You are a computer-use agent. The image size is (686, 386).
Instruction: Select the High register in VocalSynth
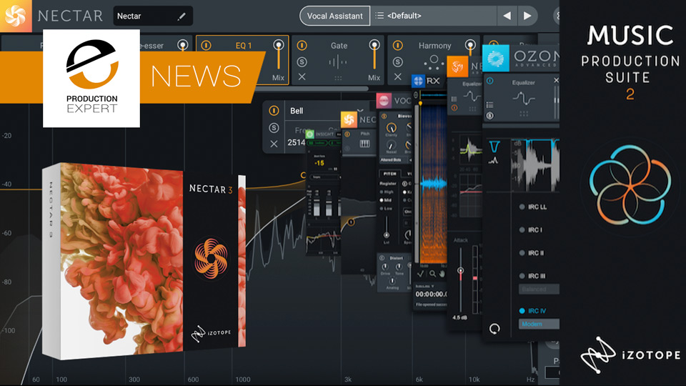pos(387,192)
